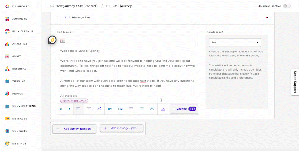Screen dimensions: 299x152
Task: Apply italic formatting in the toolbar
Action: (69, 109)
